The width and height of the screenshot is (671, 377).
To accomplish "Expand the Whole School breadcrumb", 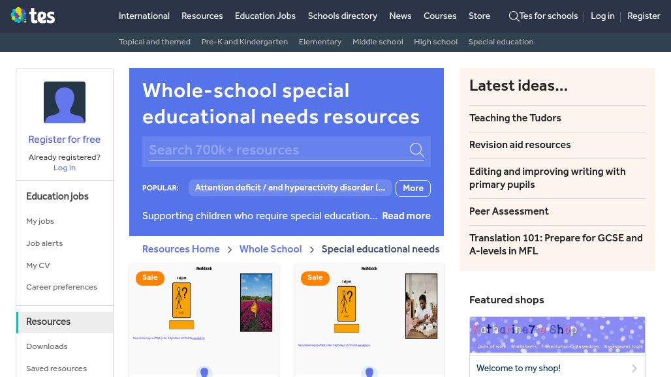I will click(x=270, y=249).
